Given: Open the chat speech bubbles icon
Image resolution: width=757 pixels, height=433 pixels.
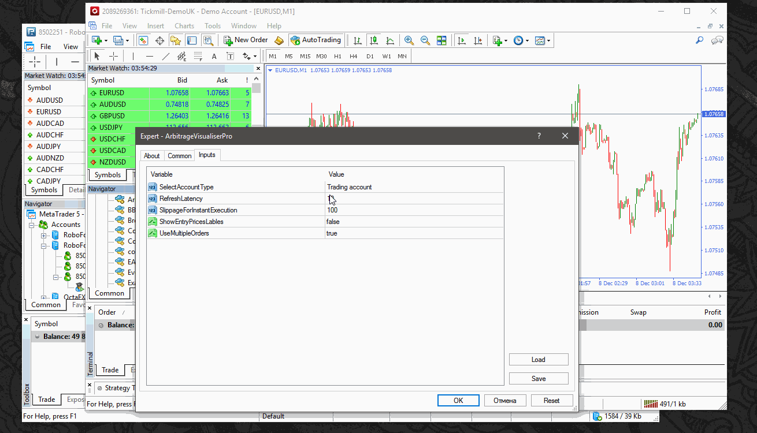Looking at the screenshot, I should pyautogui.click(x=717, y=40).
